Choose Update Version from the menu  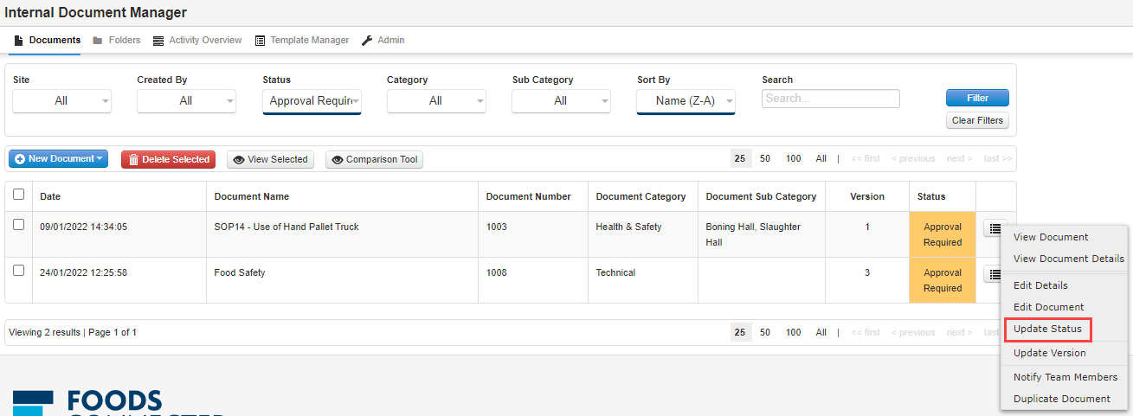point(1049,353)
